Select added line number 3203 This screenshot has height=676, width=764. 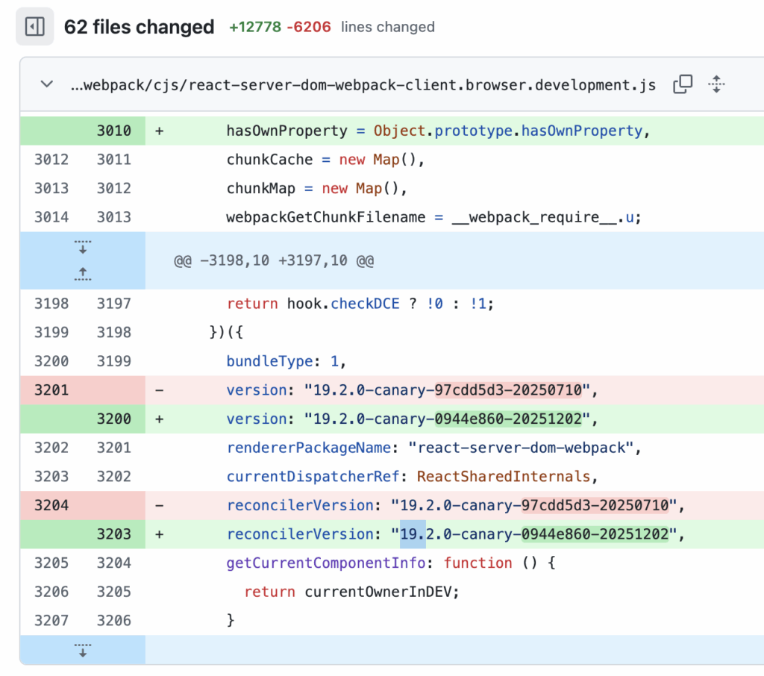click(113, 535)
